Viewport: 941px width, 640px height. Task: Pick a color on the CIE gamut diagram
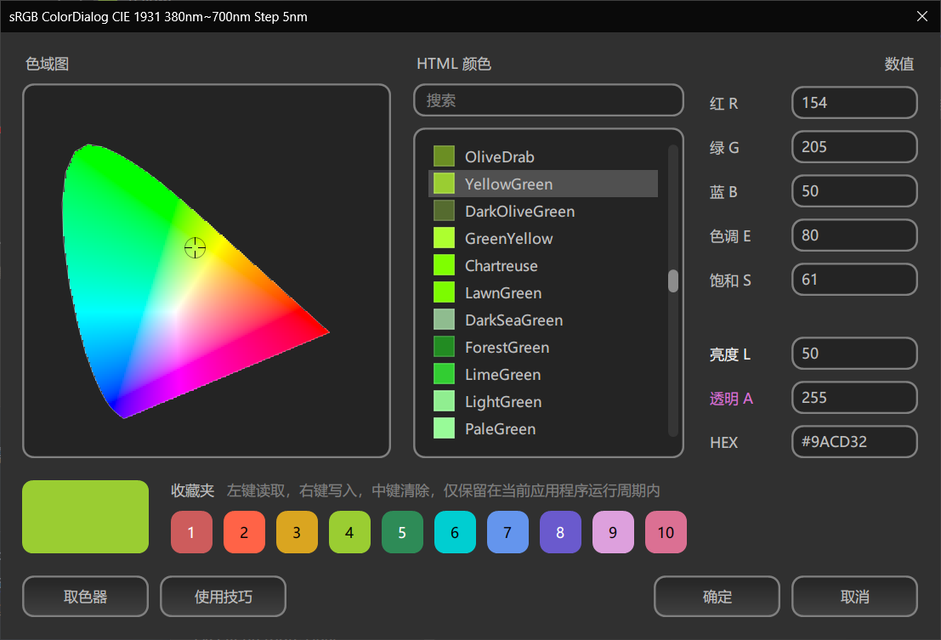[x=196, y=247]
